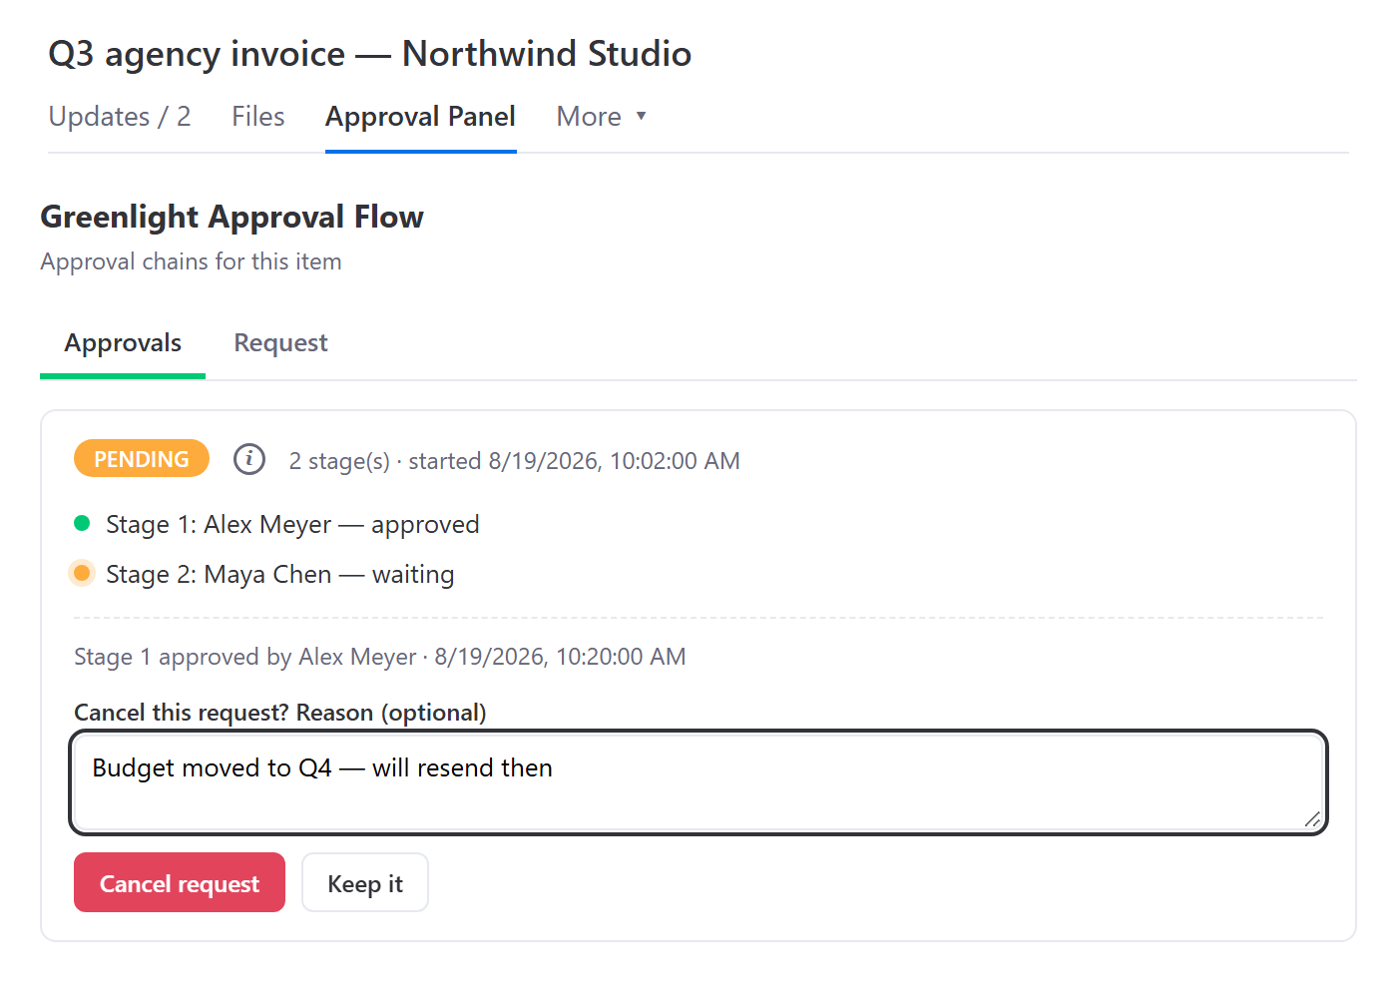This screenshot has width=1397, height=1006.
Task: Open the Files tab
Action: (x=258, y=117)
